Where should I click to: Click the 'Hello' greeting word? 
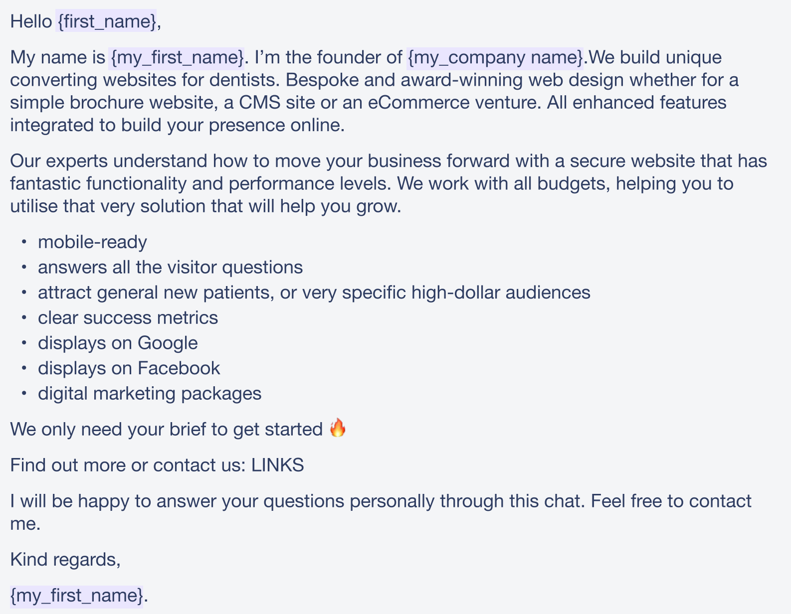click(31, 21)
